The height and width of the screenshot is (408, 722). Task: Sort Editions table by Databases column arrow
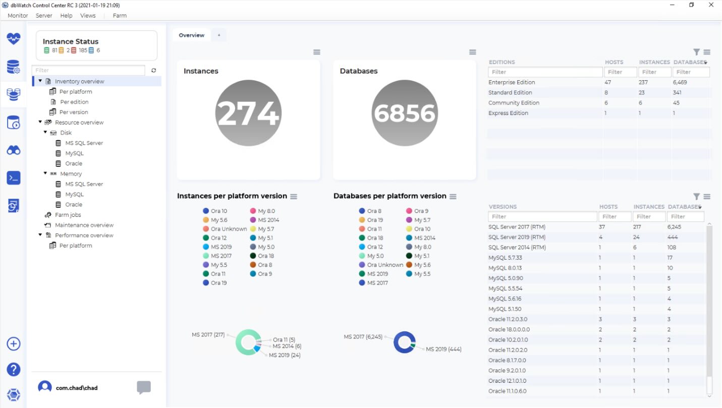[705, 63]
